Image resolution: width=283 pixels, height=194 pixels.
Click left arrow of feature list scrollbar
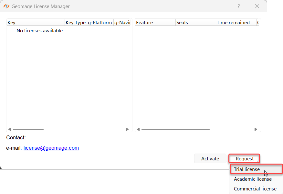tap(138, 129)
